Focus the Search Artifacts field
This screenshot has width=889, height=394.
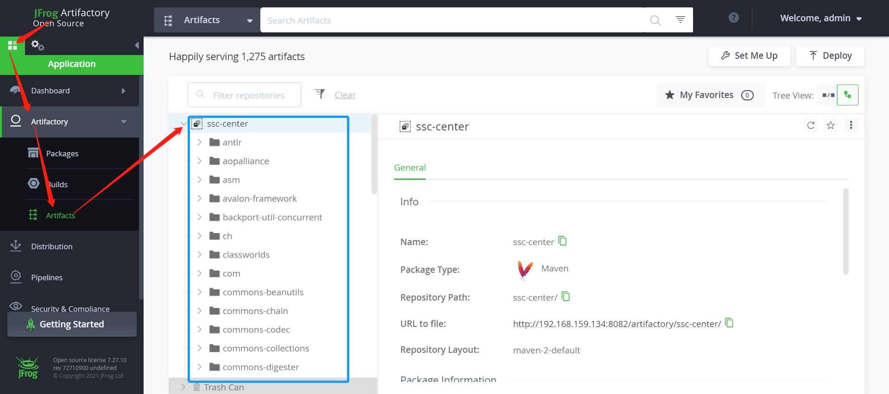click(452, 20)
